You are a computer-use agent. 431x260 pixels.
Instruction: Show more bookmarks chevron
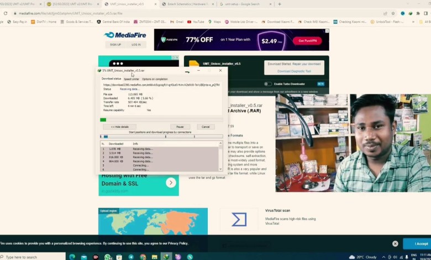tap(413, 22)
